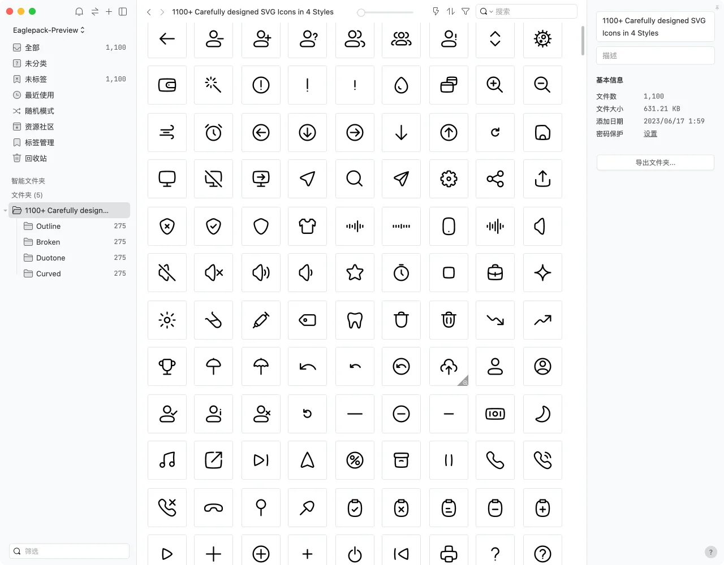Select the archive box icon thumbnail
Image resolution: width=724 pixels, height=565 pixels.
401,460
